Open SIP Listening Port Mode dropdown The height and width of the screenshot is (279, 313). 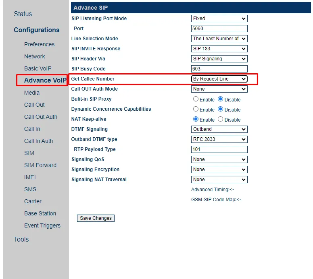pyautogui.click(x=219, y=19)
